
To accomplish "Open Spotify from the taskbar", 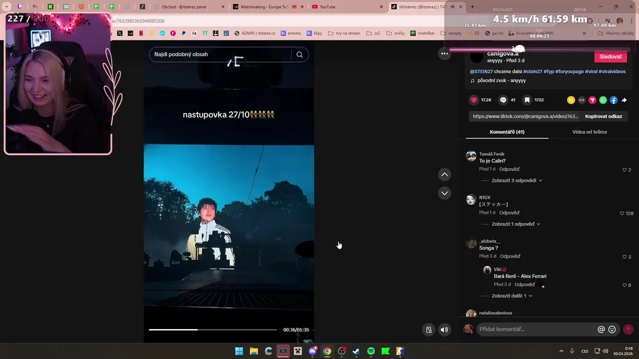I will [x=371, y=351].
